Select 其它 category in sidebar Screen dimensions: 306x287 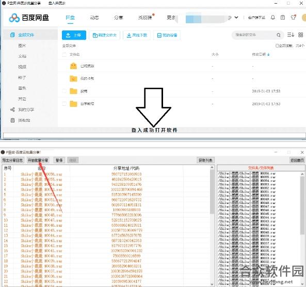[22, 99]
